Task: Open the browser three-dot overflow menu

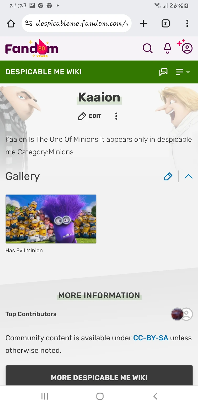Action: (187, 24)
